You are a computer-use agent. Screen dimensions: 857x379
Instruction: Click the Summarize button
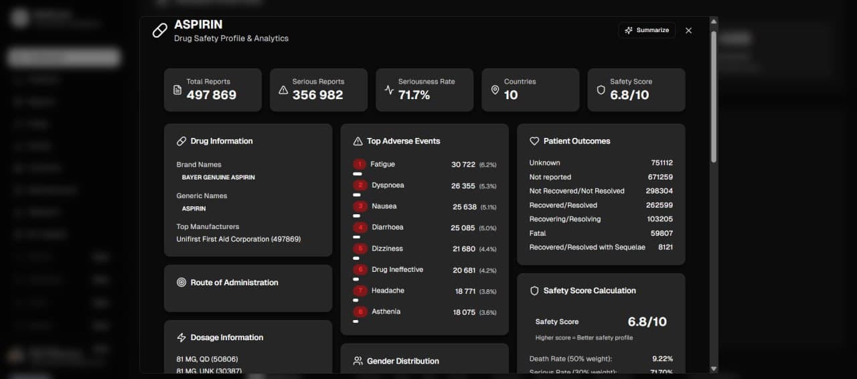click(647, 30)
